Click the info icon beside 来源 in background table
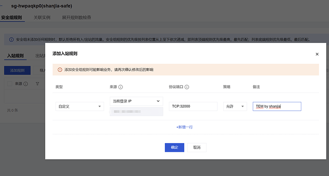Image resolution: width=329 pixels, height=176 pixels. coord(26,84)
